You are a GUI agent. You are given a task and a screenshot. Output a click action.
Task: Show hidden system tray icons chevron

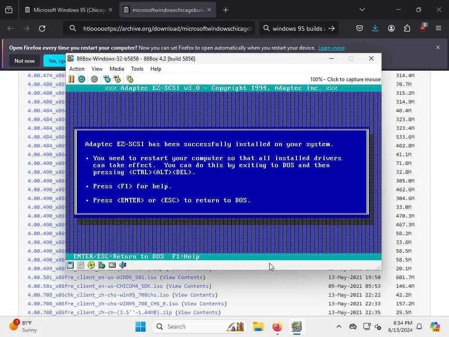click(x=339, y=326)
